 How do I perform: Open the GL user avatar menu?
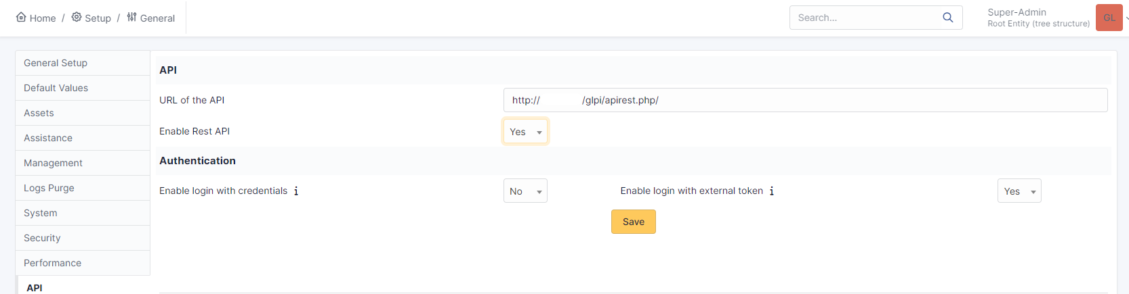pyautogui.click(x=1109, y=18)
